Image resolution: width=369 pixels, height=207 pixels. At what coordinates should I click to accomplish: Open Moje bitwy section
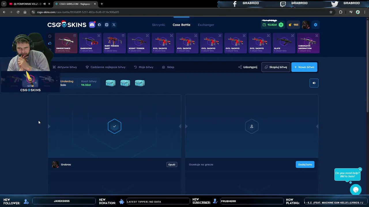pyautogui.click(x=144, y=67)
